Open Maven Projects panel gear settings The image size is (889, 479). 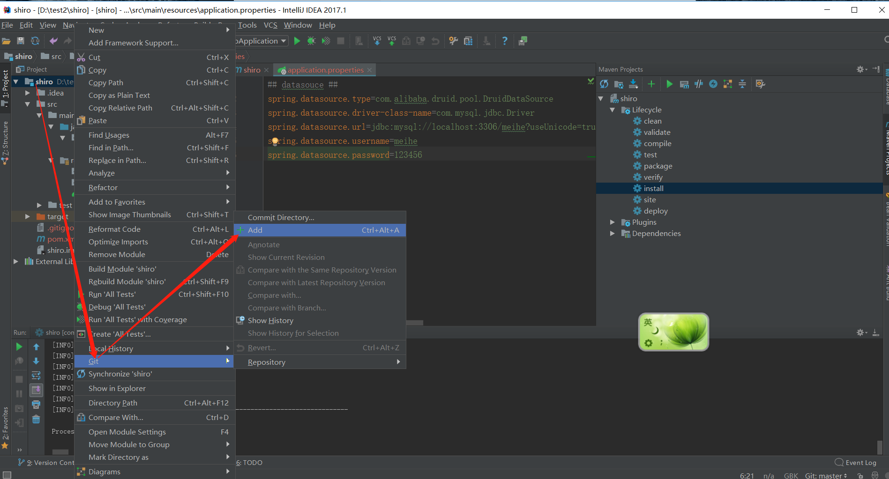click(861, 69)
